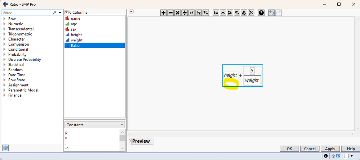Click the filter search magnifier icon

pos(54,13)
